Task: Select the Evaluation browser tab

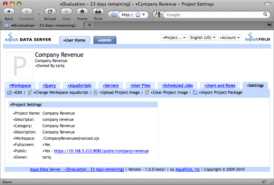Action: (42, 25)
